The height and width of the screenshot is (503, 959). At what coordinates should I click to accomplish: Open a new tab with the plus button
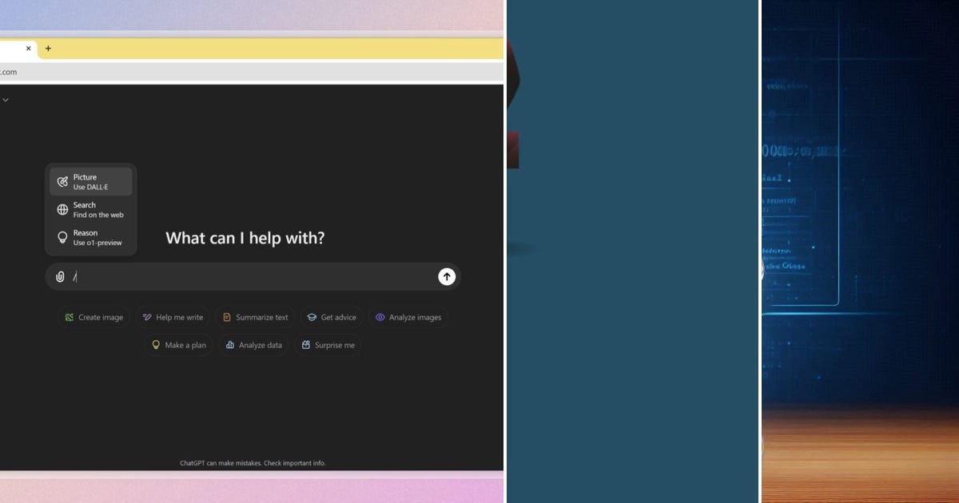click(x=49, y=49)
